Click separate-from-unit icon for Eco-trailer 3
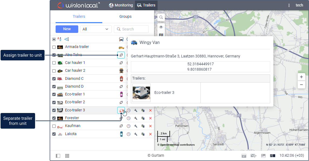The image size is (309, 161). 121,110
